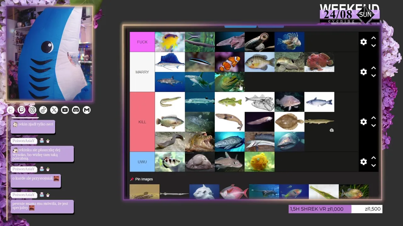Image resolution: width=403 pixels, height=226 pixels.
Task: Move the UWU tier row up
Action: [373, 158]
